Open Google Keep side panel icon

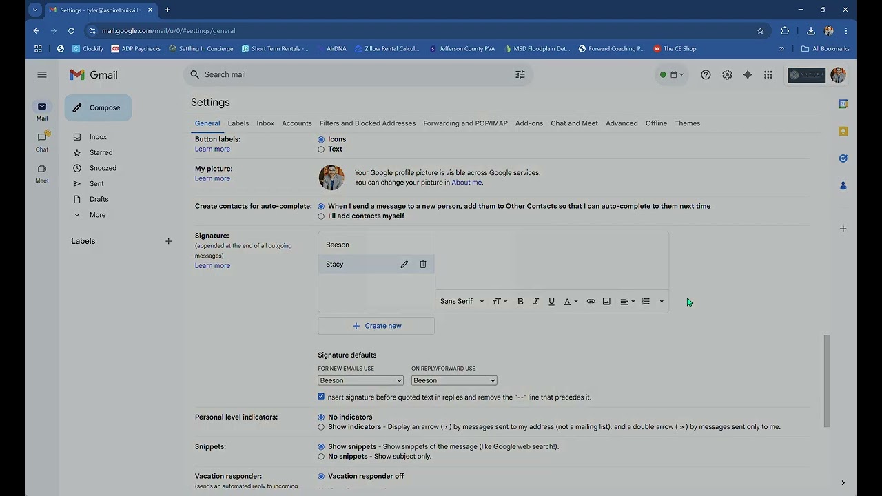point(843,131)
